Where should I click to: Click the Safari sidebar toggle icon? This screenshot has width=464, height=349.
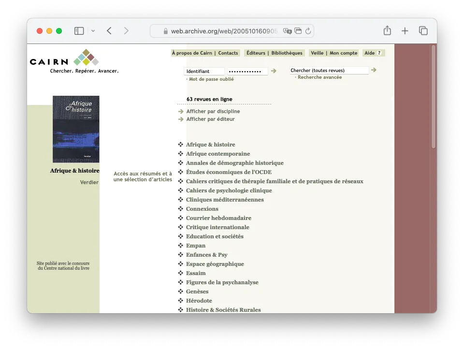(x=79, y=31)
